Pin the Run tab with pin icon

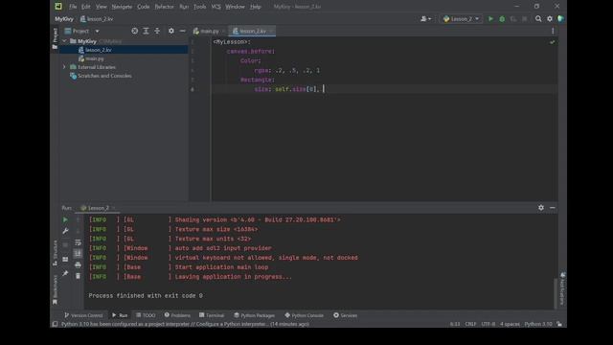pyautogui.click(x=65, y=273)
